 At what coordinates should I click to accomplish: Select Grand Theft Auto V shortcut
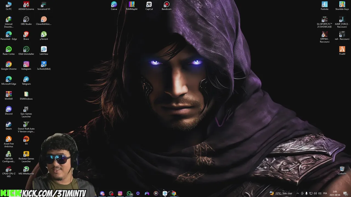pyautogui.click(x=26, y=127)
